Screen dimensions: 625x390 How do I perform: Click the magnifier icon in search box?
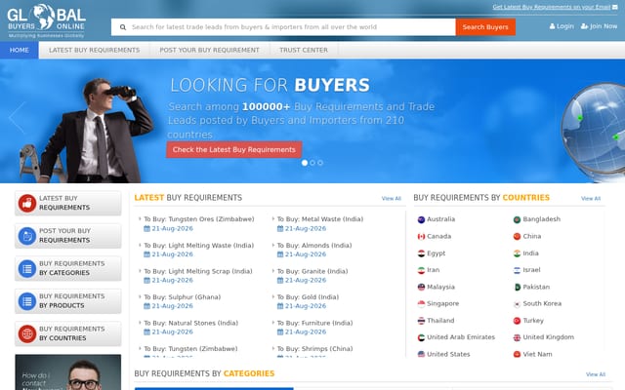pyautogui.click(x=123, y=27)
